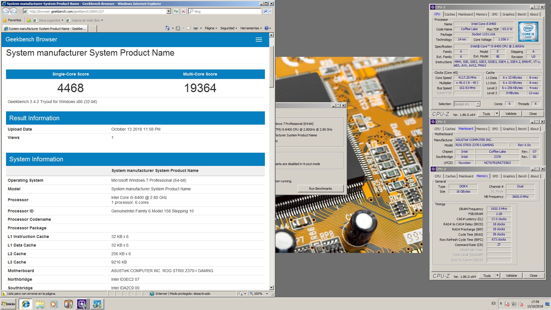
Task: Click the Inicio start button
Action: [9, 304]
